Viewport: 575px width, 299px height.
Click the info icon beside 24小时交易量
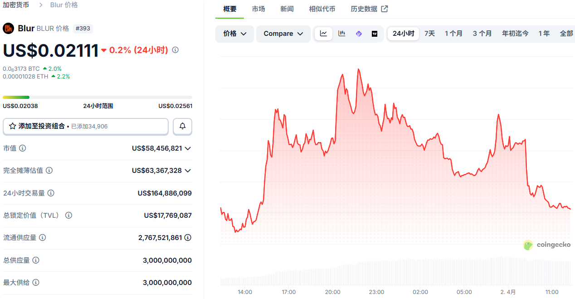coord(51,193)
